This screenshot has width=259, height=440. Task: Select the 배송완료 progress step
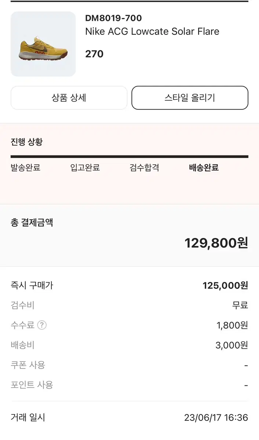[204, 168]
